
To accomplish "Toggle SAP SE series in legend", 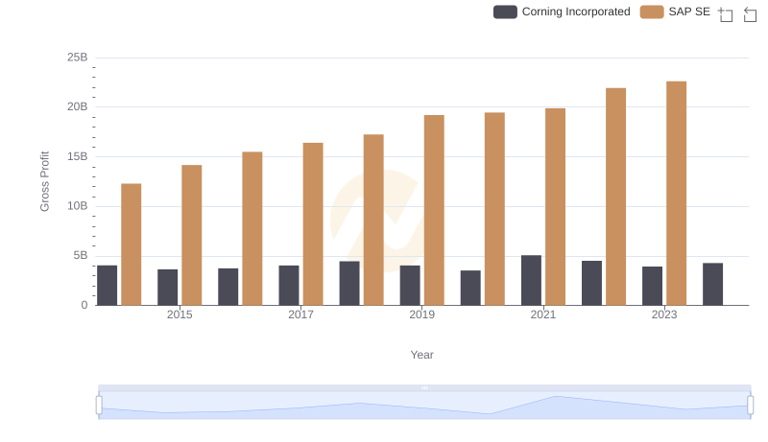I will pyautogui.click(x=675, y=12).
